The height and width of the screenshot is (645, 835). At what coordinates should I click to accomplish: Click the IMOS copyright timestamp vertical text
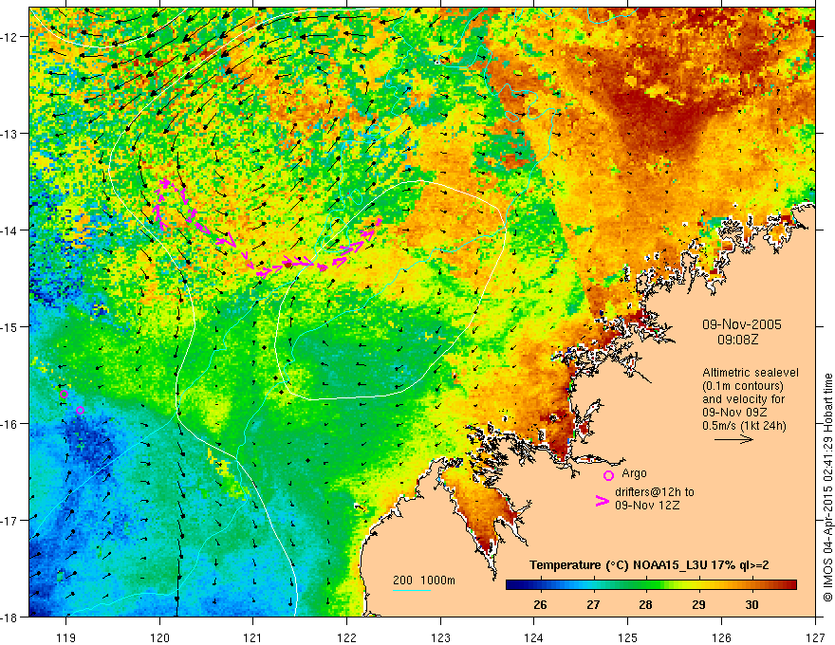(x=827, y=488)
